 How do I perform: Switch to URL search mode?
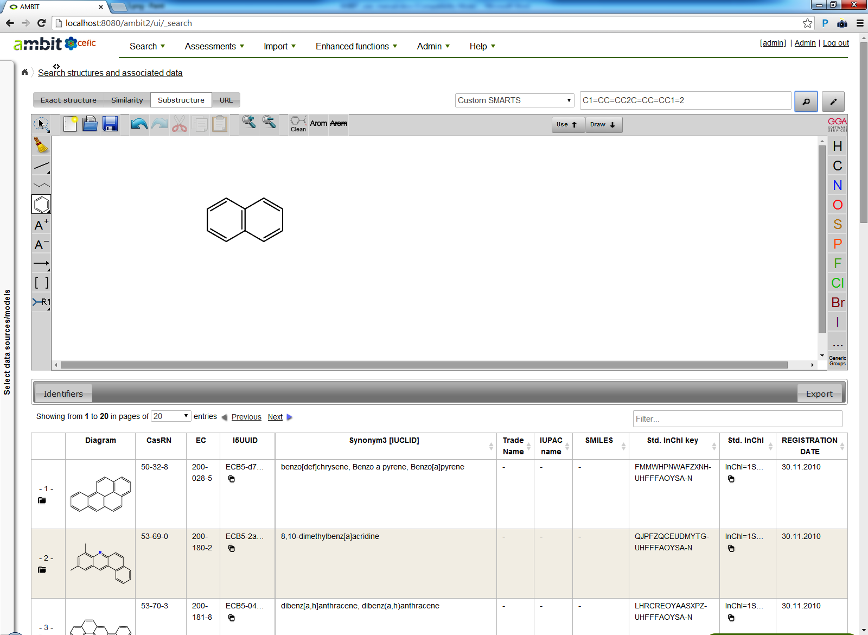[226, 100]
